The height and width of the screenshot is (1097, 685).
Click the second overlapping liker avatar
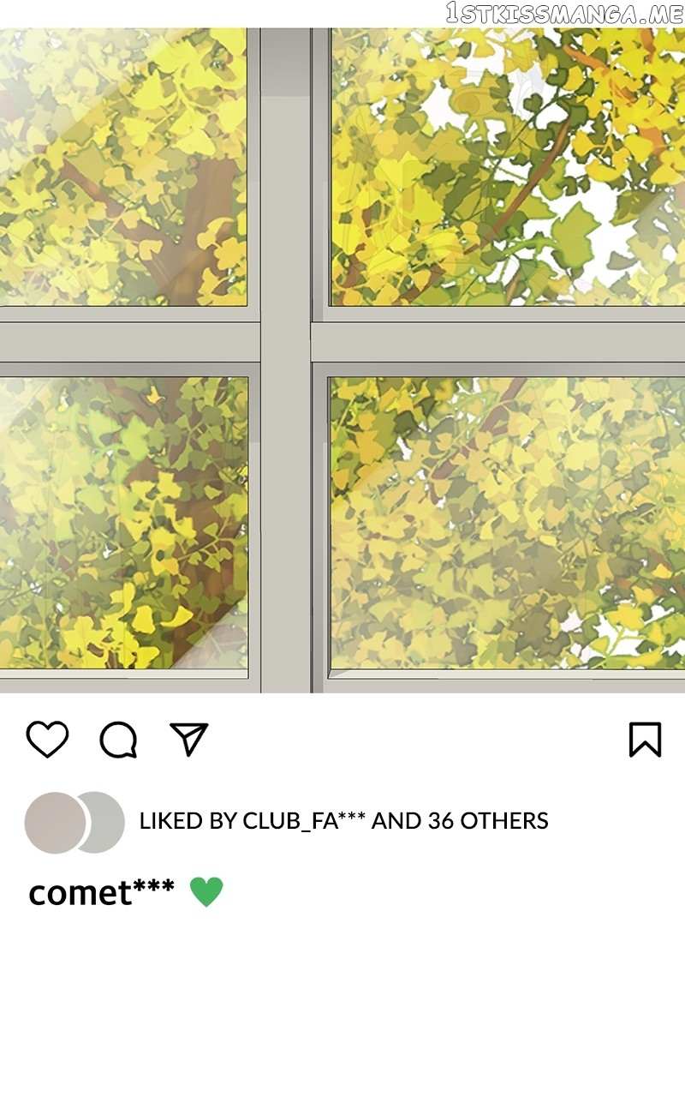click(x=104, y=823)
